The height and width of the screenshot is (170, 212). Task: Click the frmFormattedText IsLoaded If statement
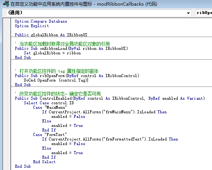click(110, 139)
